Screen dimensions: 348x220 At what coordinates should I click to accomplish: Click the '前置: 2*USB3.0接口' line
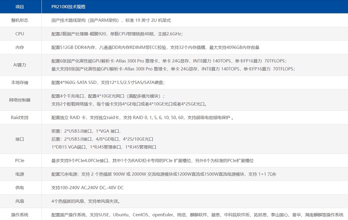pos(86,131)
